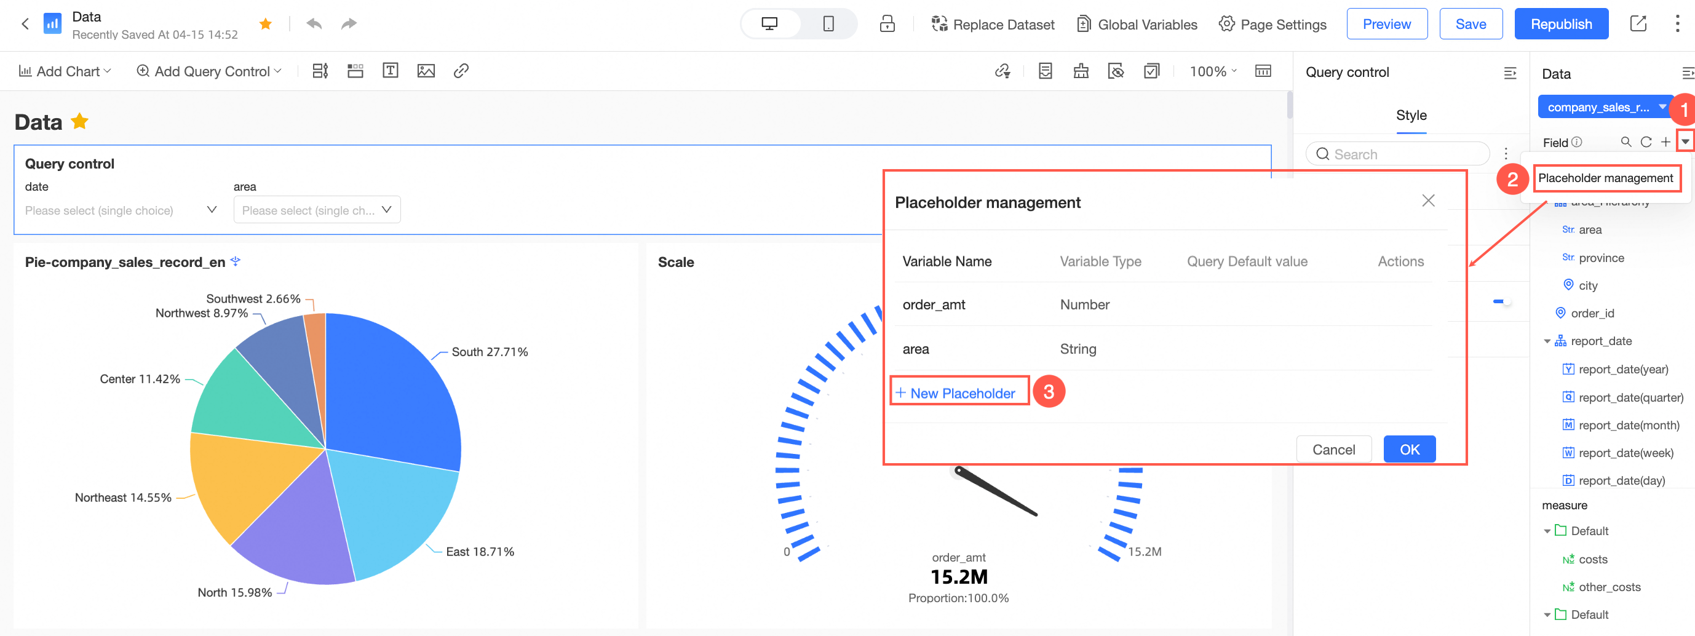Search fields in the Data panel

pyautogui.click(x=1626, y=142)
